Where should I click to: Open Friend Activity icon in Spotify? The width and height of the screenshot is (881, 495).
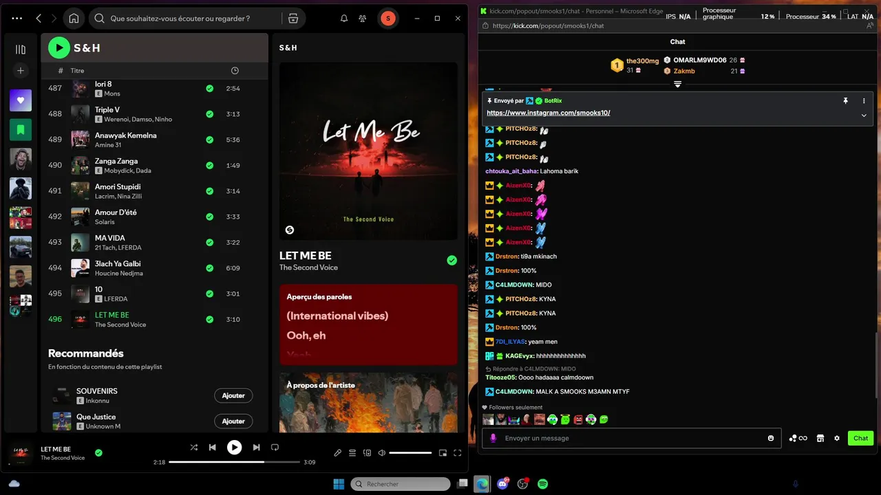click(363, 19)
